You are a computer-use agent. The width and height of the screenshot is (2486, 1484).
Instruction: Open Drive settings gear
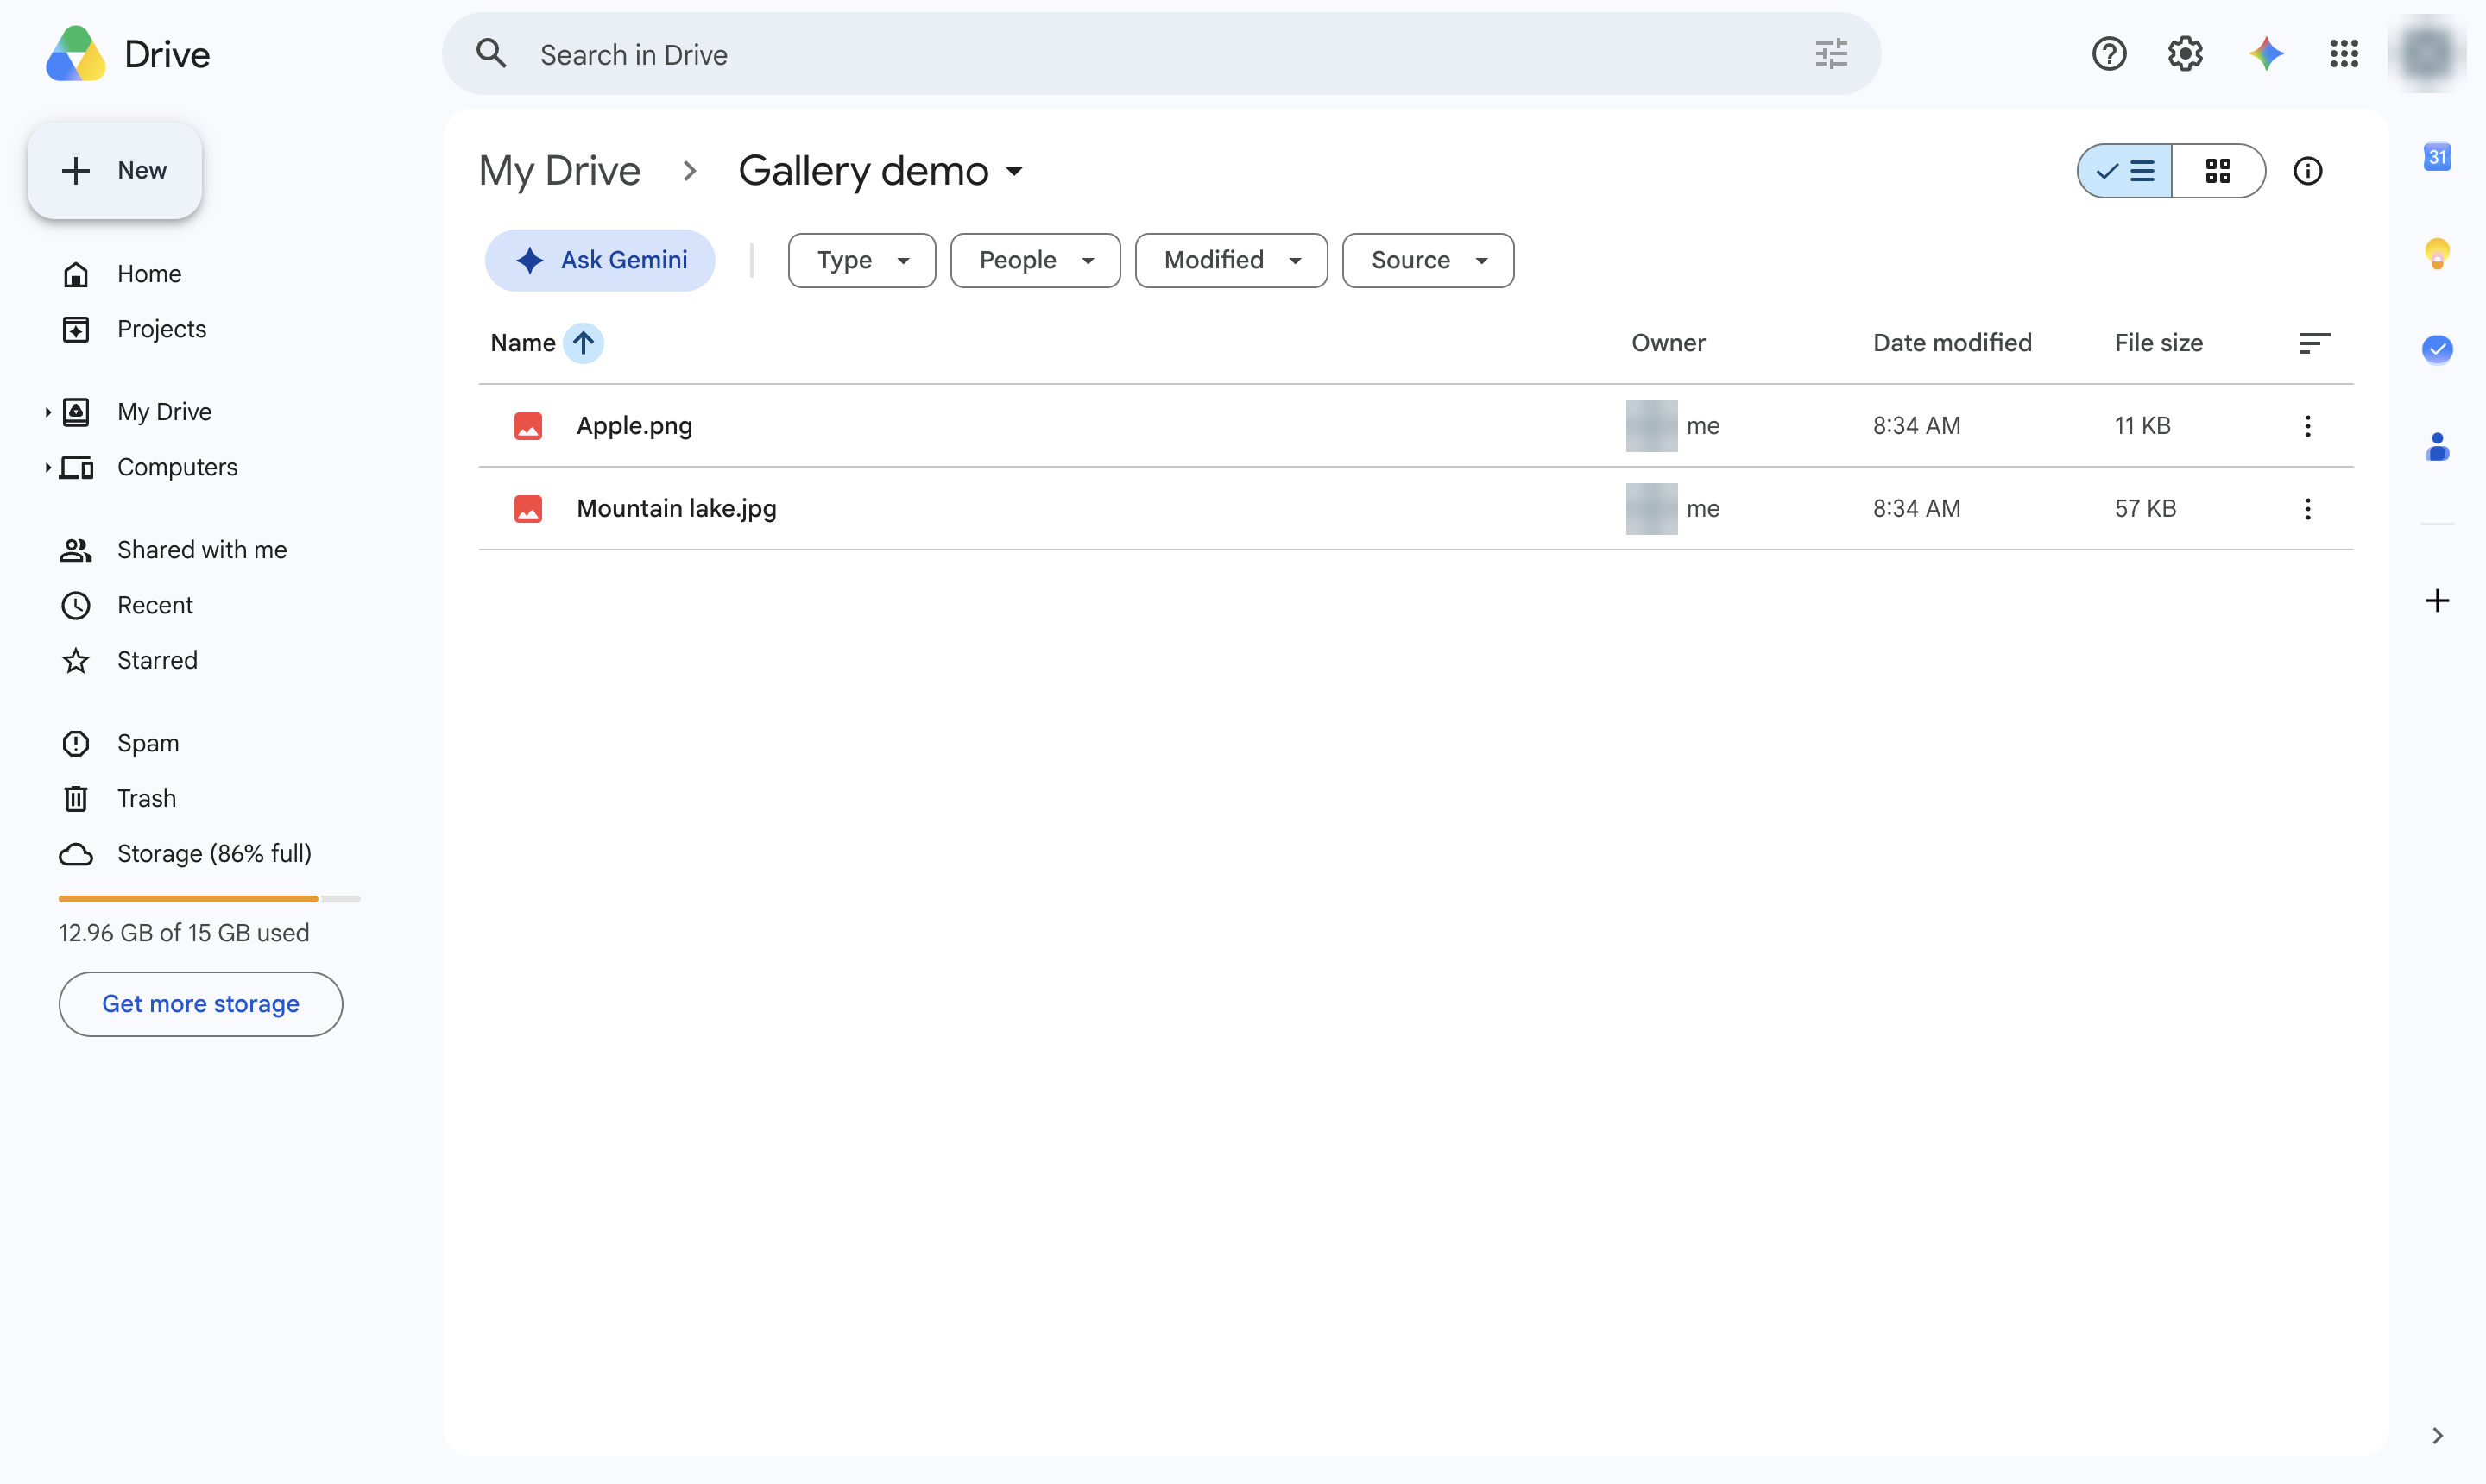(2186, 53)
